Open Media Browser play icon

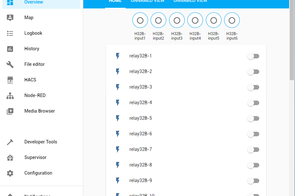click(10, 111)
